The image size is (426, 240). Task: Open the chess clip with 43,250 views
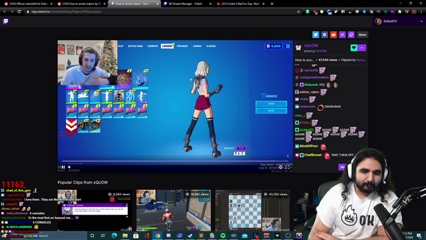252,211
